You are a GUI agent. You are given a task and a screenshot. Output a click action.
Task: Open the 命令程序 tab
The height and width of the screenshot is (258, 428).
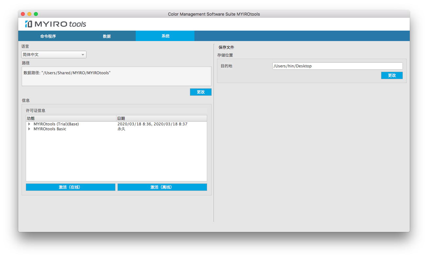click(48, 36)
